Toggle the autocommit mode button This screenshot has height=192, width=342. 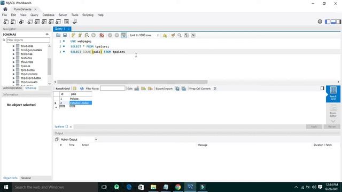[x=123, y=35]
